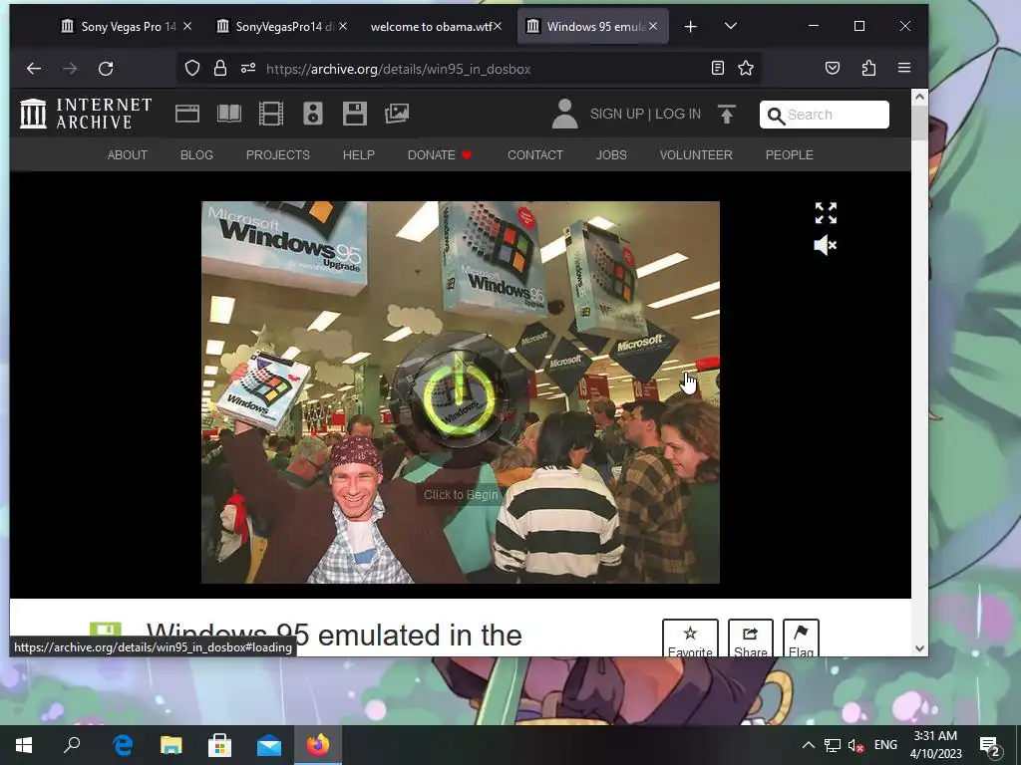Click the taskbar volume muted icon

(x=856, y=745)
